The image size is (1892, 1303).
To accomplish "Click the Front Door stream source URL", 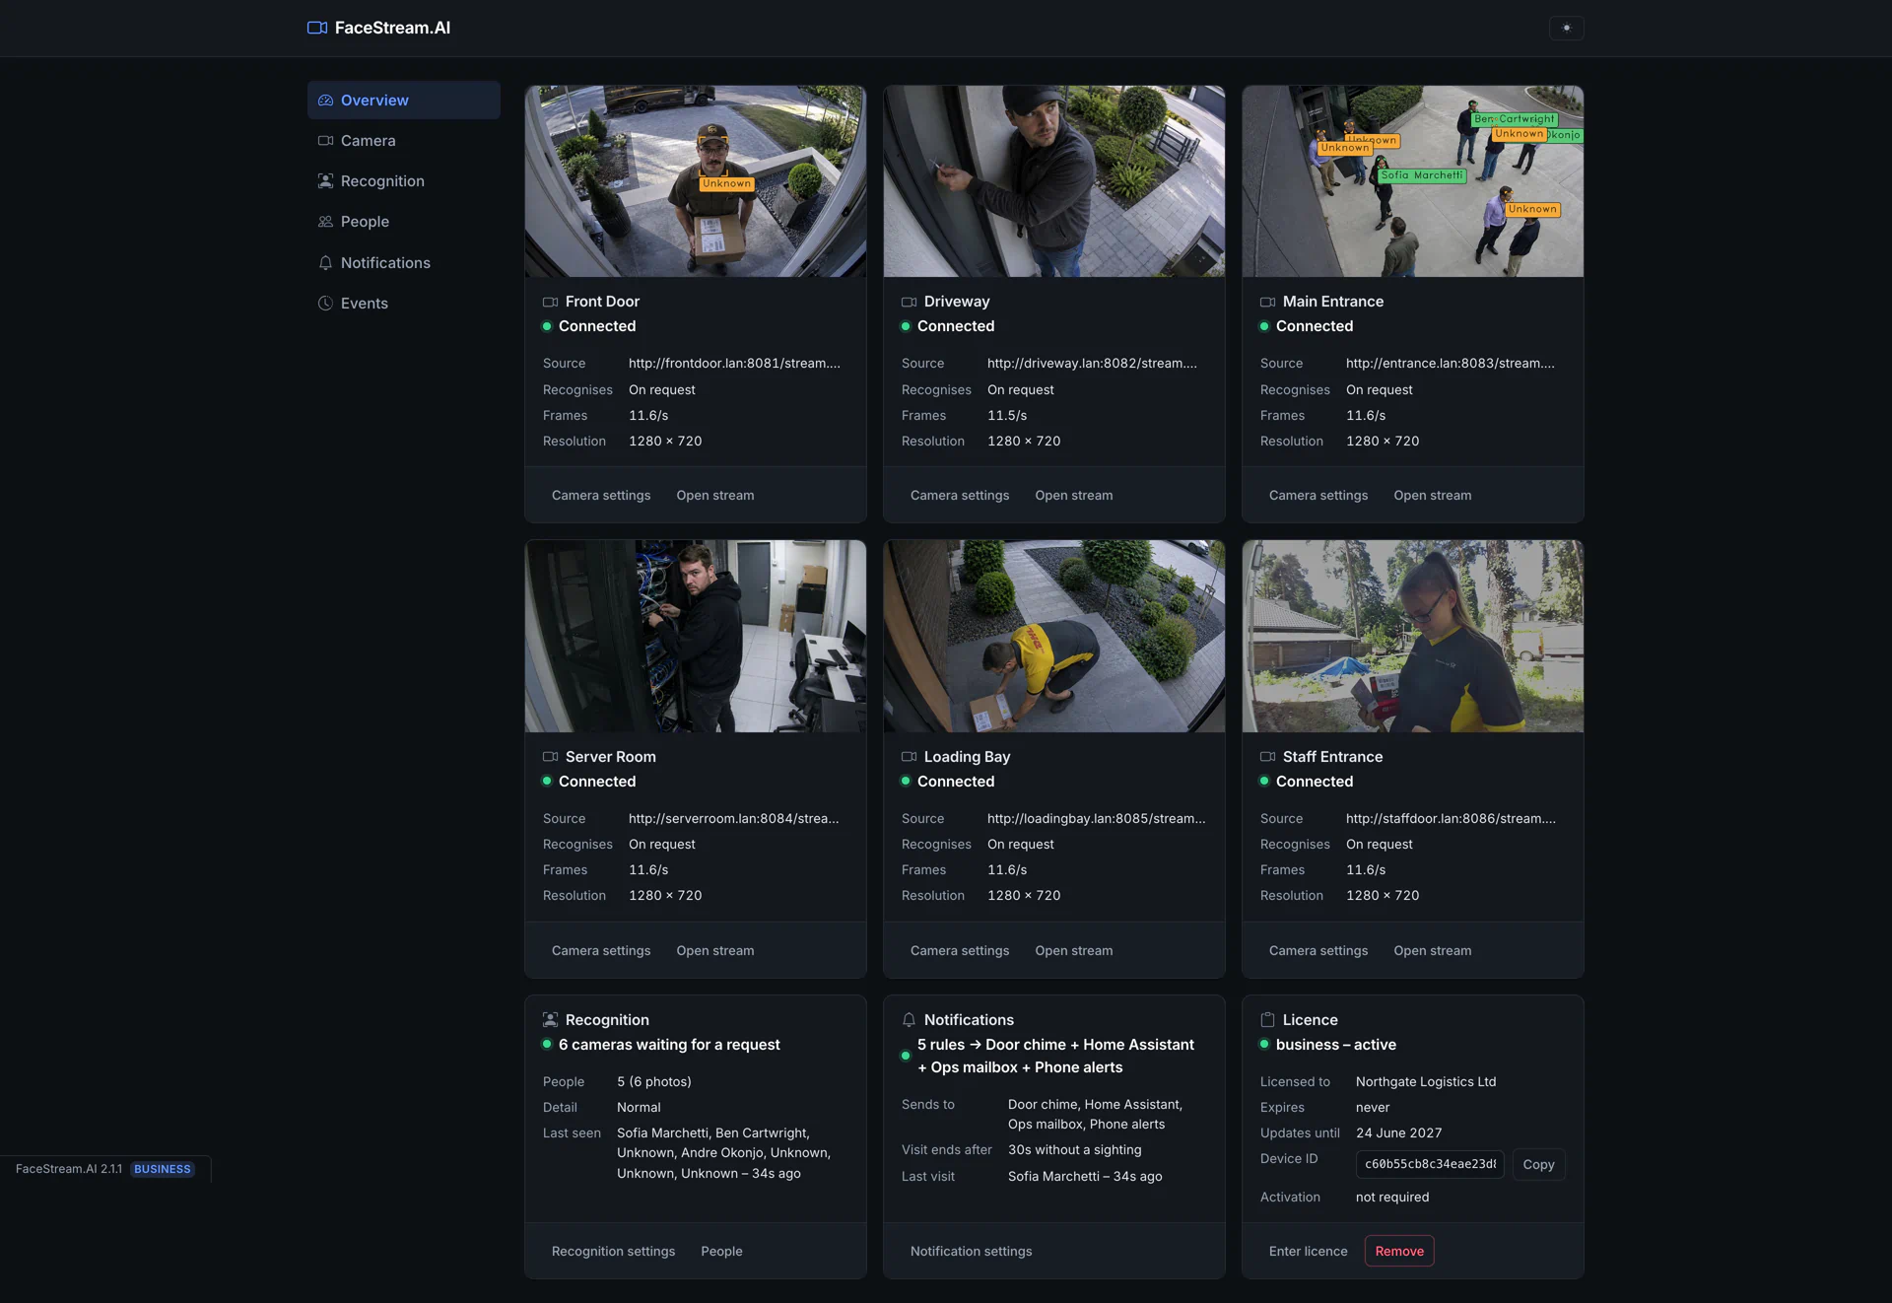I will tap(735, 364).
